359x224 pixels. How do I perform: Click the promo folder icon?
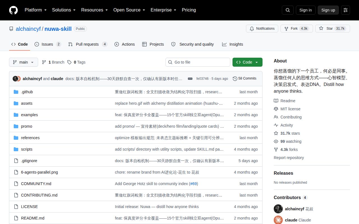coord(16,126)
